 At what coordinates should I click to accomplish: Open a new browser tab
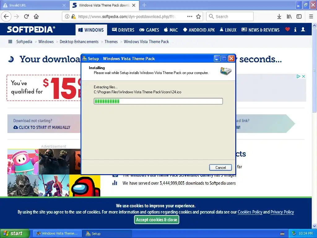(144, 5)
